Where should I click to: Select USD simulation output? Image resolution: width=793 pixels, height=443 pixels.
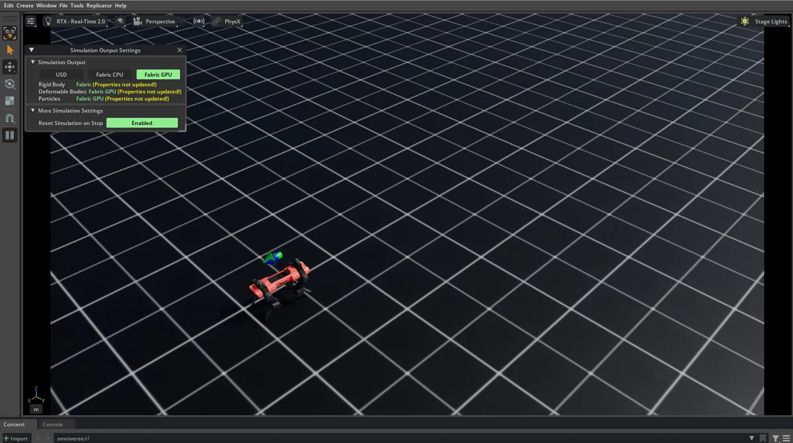coord(61,75)
